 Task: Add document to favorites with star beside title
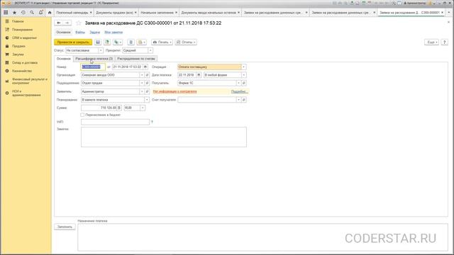pyautogui.click(x=79, y=23)
